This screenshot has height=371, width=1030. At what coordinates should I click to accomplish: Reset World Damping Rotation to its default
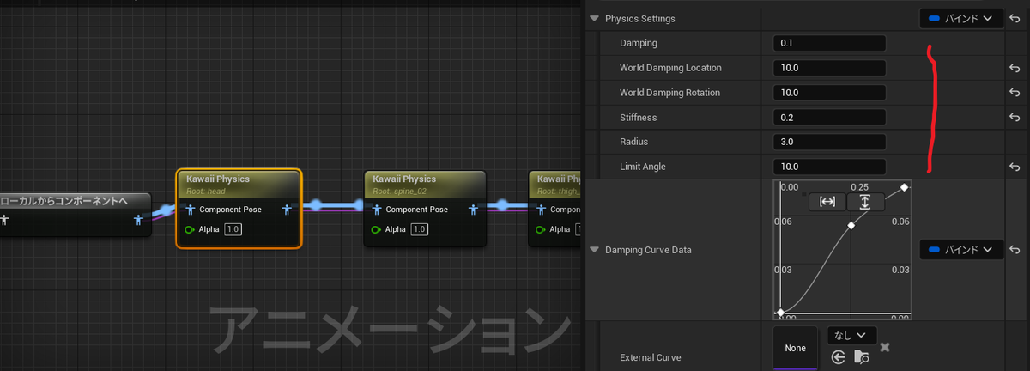click(x=1014, y=93)
